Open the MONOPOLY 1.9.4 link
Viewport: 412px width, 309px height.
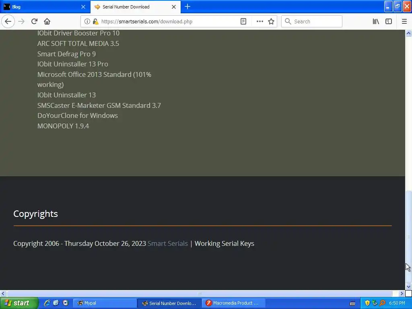pos(63,126)
